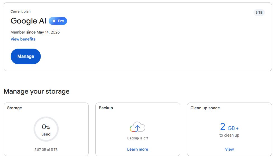Click the 2 GB + to clean up figure
The height and width of the screenshot is (164, 277).
pyautogui.click(x=229, y=127)
